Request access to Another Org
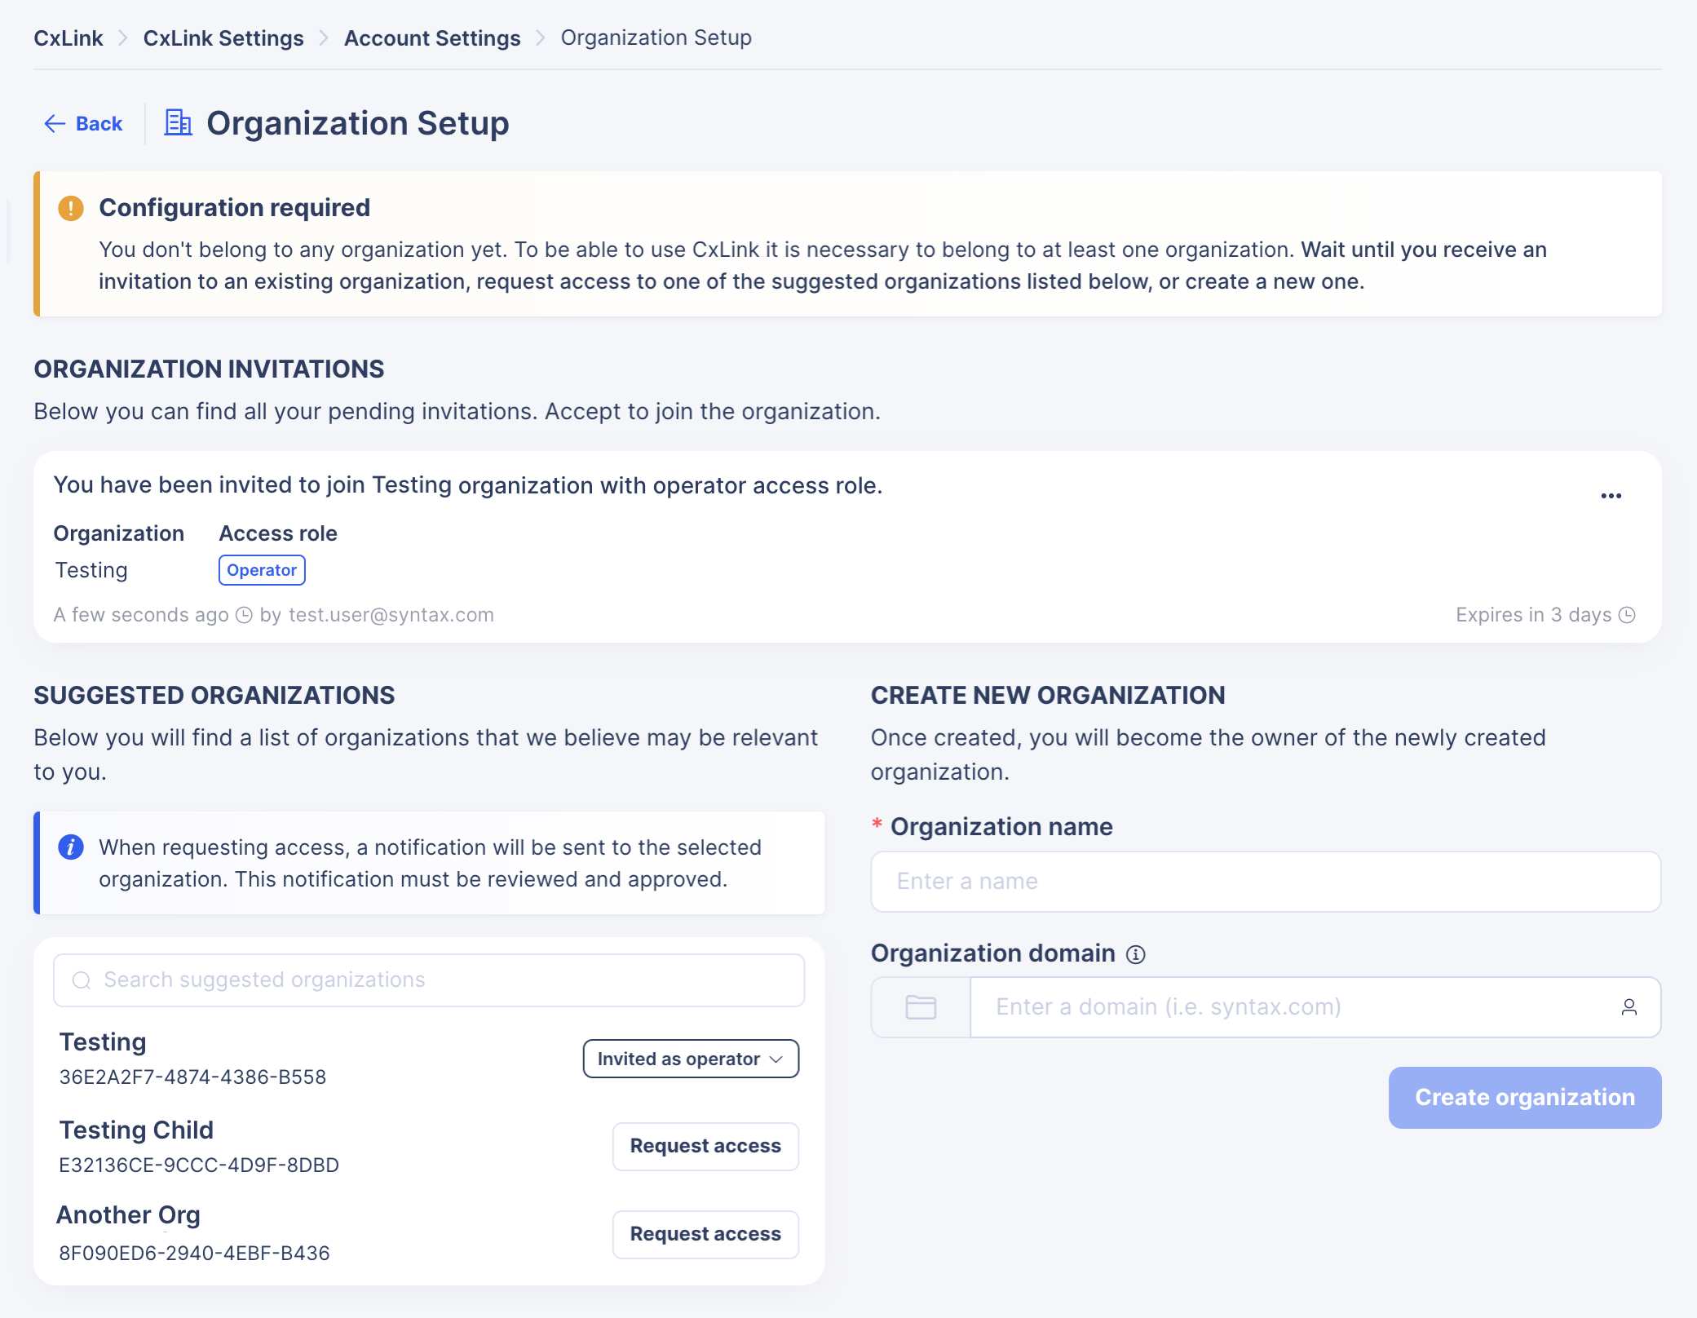 (705, 1234)
